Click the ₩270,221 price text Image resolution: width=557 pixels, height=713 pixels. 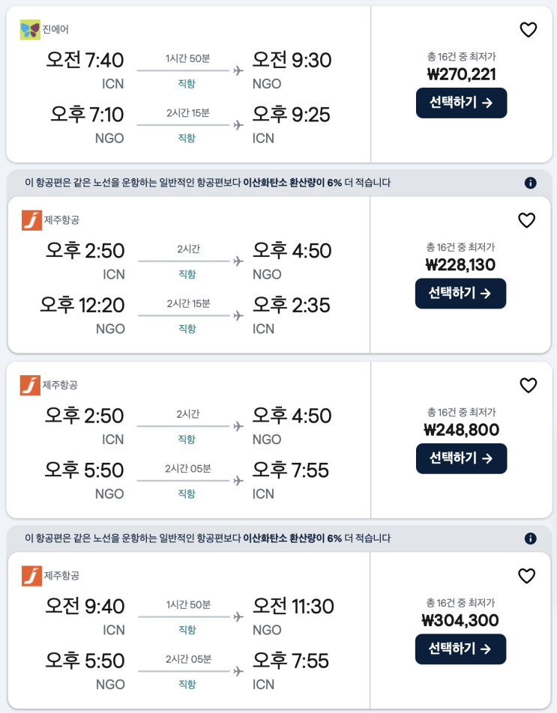tap(461, 74)
